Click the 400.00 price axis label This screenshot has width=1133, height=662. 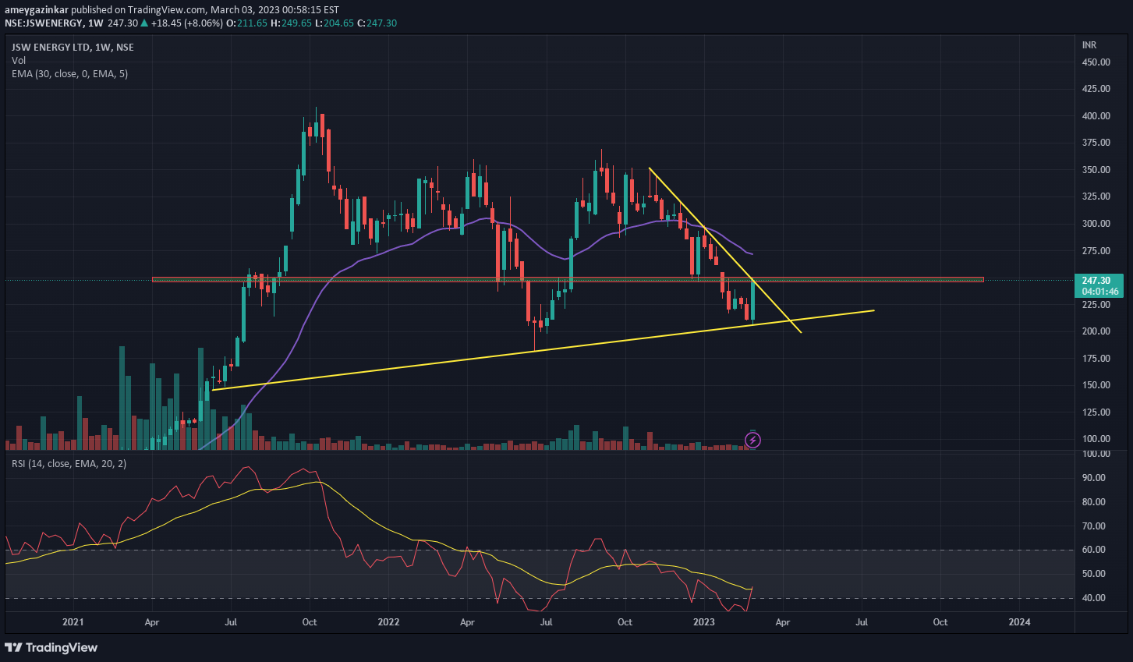coord(1096,116)
